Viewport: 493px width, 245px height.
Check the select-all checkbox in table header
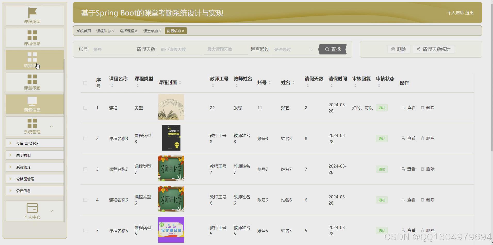tap(85, 83)
